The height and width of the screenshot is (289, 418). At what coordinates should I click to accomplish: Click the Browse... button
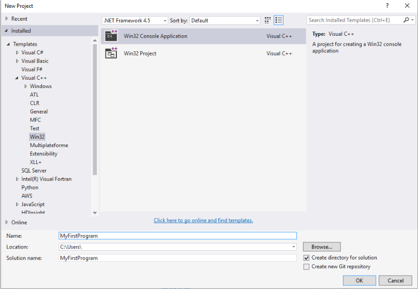tap(322, 247)
